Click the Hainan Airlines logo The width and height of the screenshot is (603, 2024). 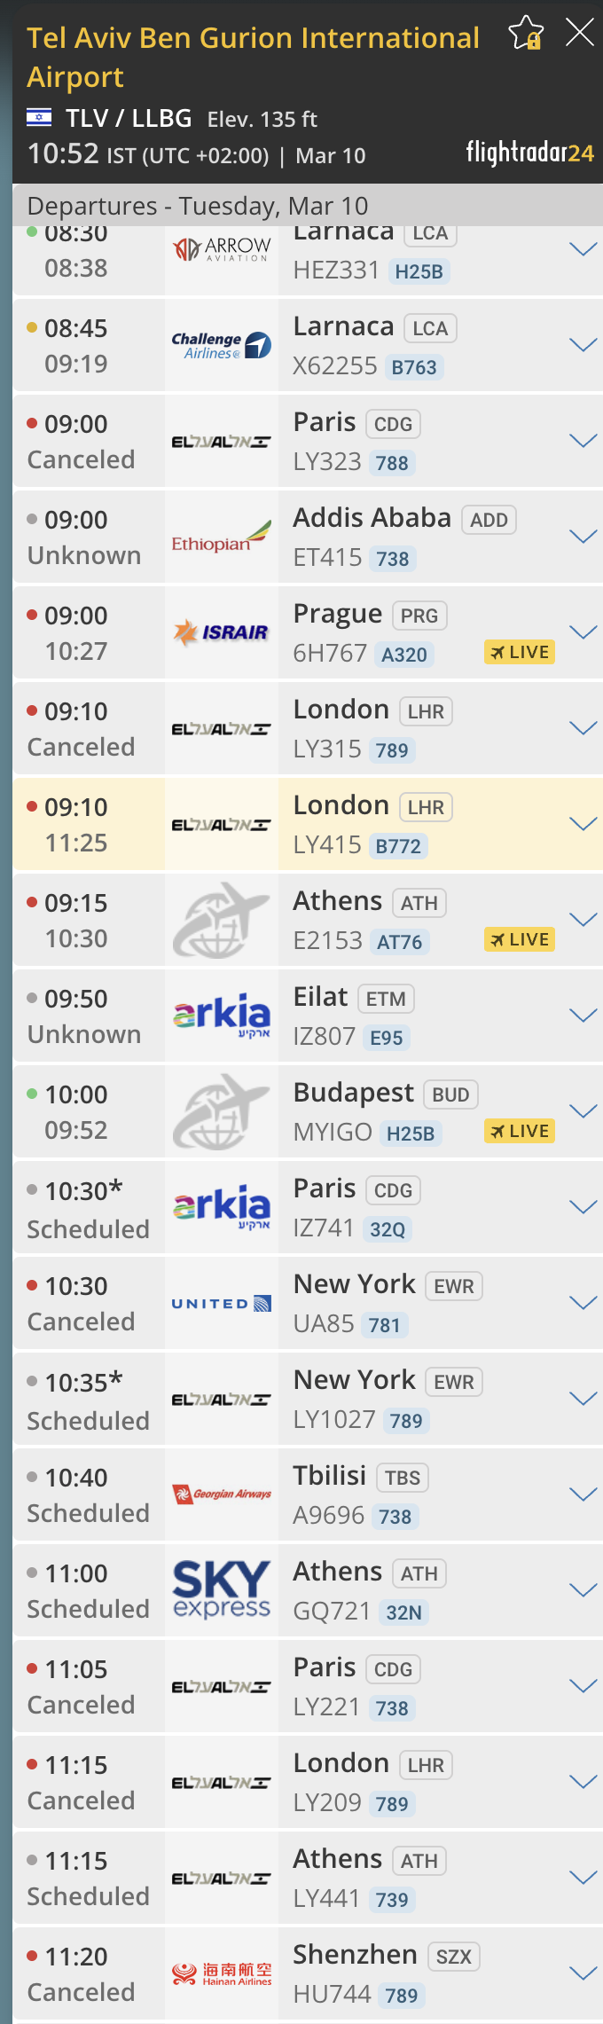click(x=222, y=1973)
